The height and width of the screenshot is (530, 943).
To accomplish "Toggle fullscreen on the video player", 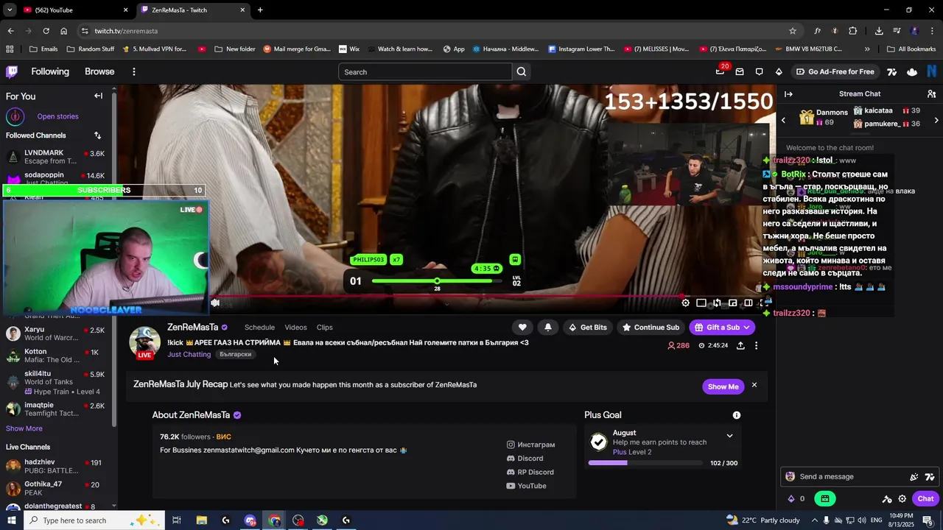I will coord(764,303).
